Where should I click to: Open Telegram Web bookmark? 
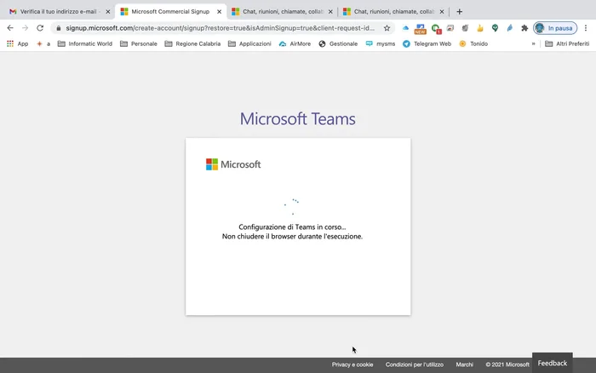click(x=427, y=43)
